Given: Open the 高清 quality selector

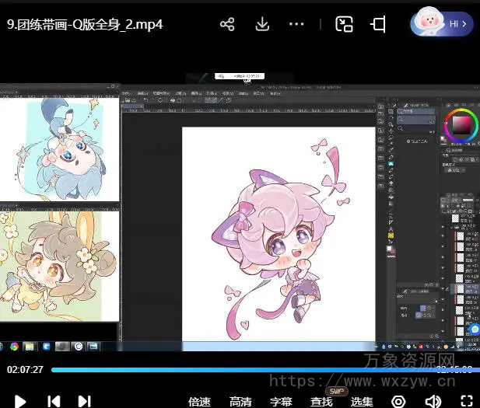Looking at the screenshot, I should 240,401.
